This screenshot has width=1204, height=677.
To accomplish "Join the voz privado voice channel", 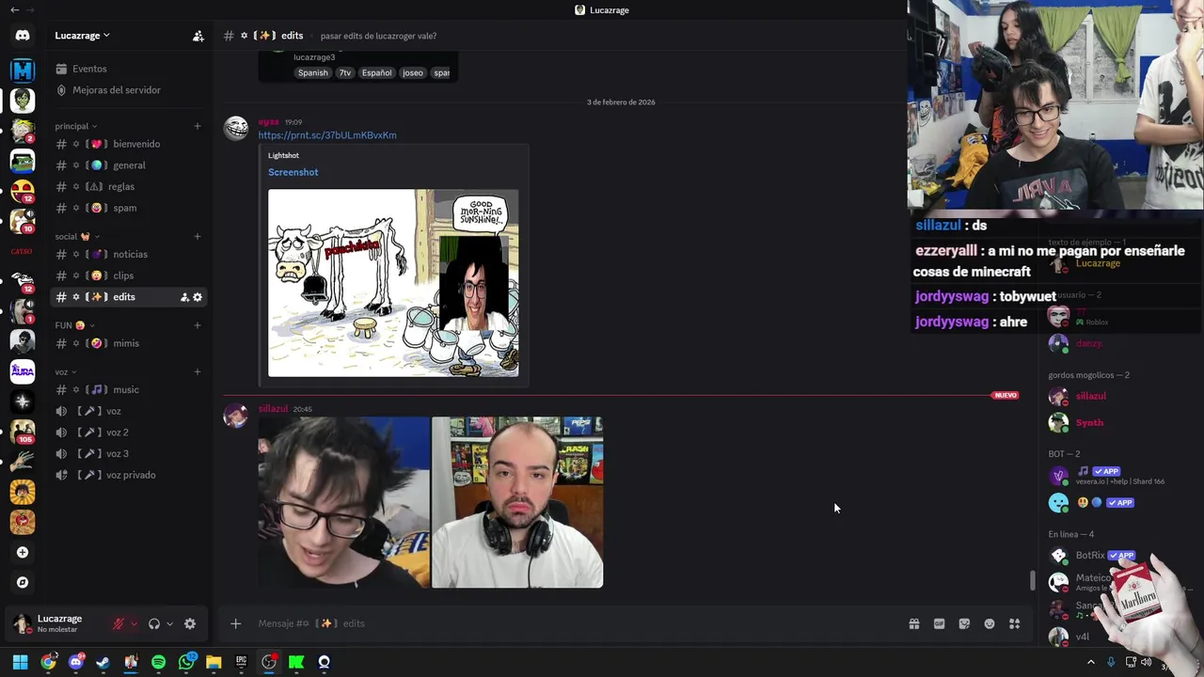I will coord(129,475).
